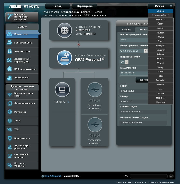Click the USB 3.0 port icon

95,90
